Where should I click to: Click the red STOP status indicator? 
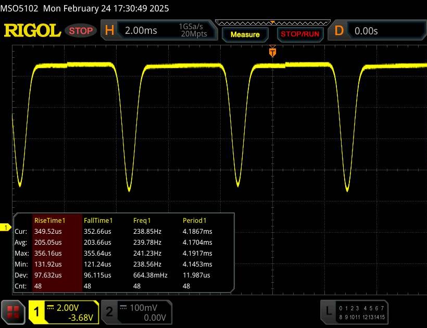click(81, 31)
